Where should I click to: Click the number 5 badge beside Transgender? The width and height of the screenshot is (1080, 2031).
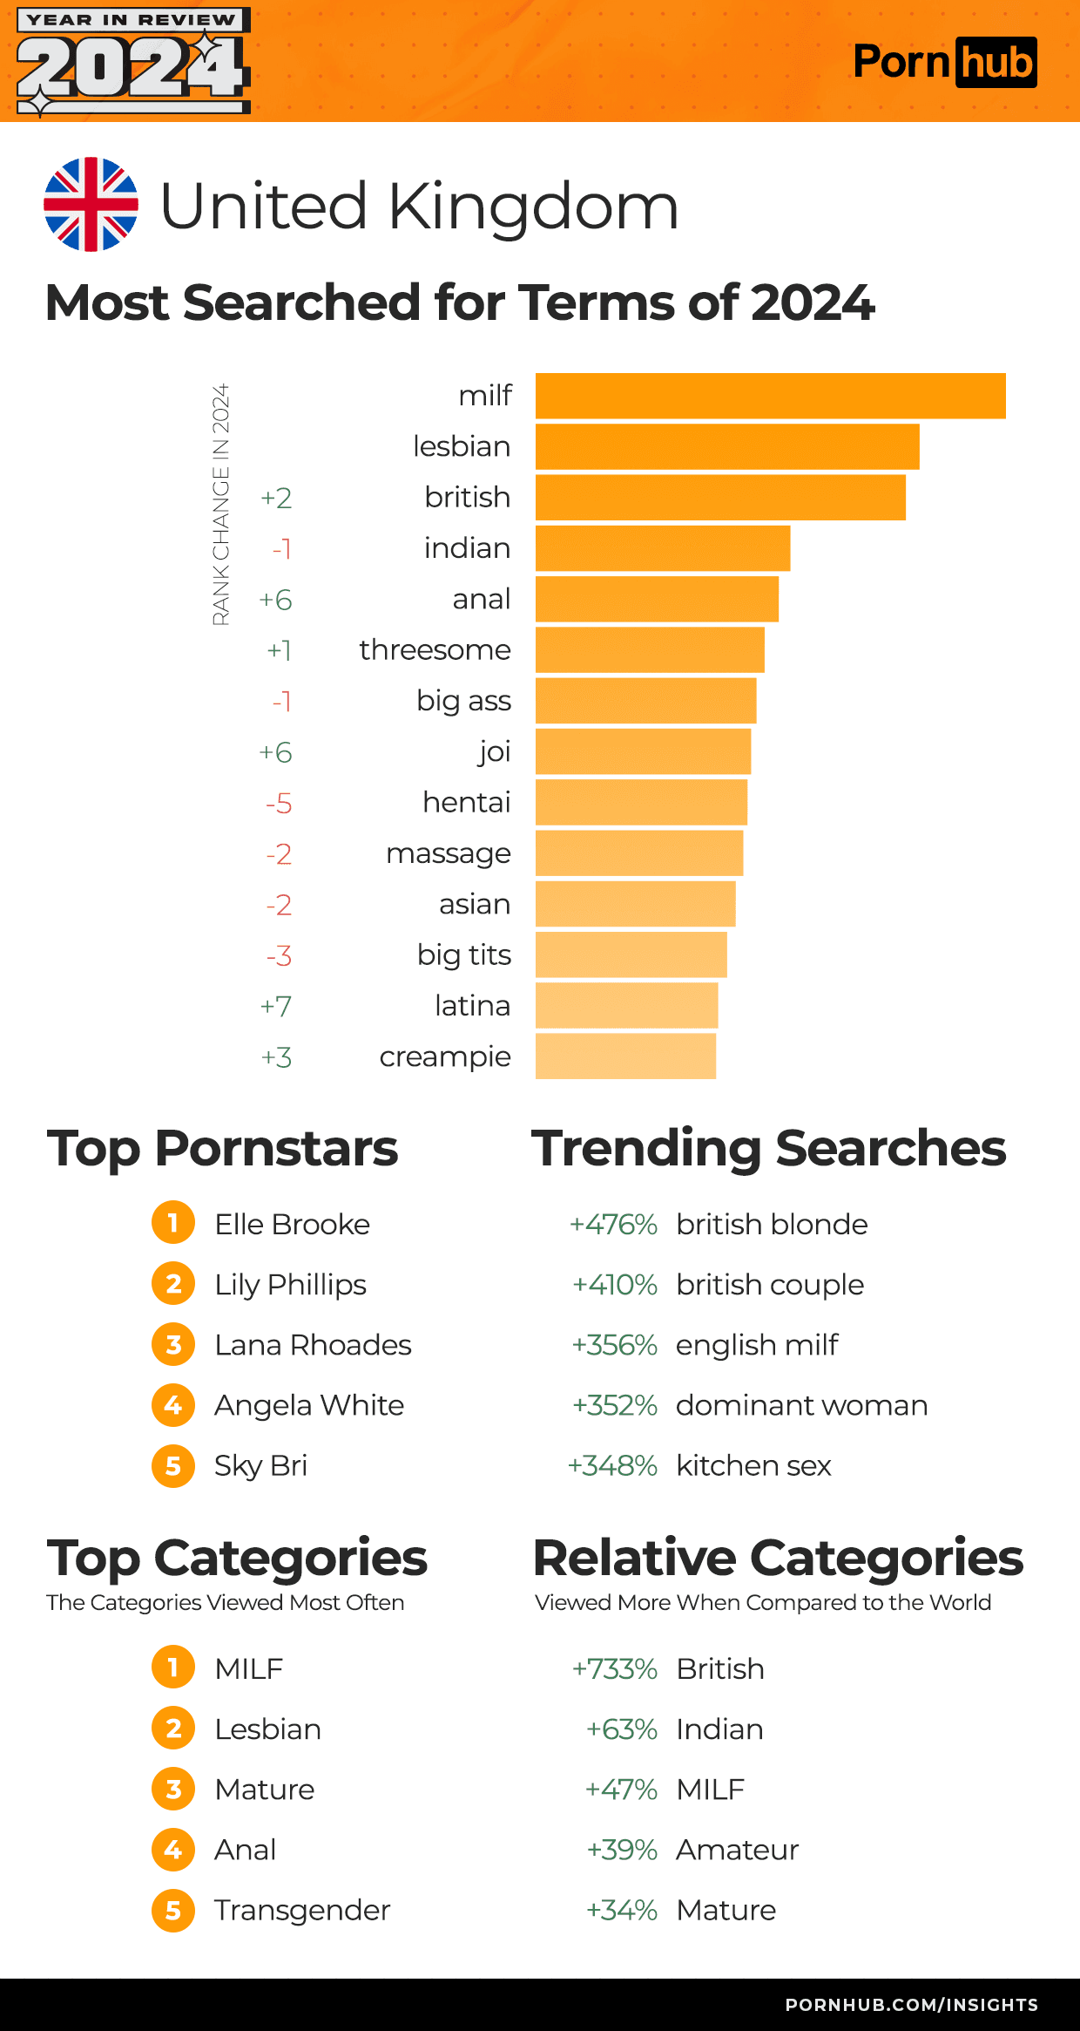(x=173, y=1910)
